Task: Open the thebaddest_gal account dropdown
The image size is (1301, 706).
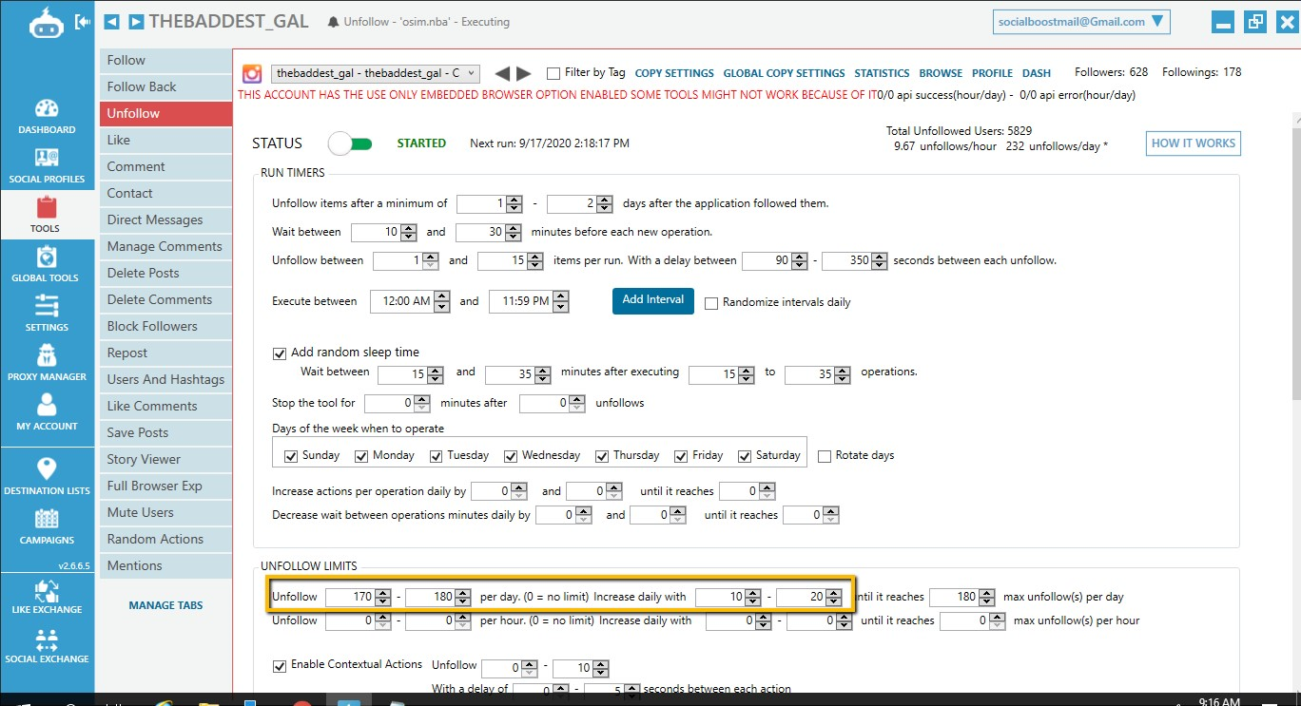Action: click(x=375, y=73)
